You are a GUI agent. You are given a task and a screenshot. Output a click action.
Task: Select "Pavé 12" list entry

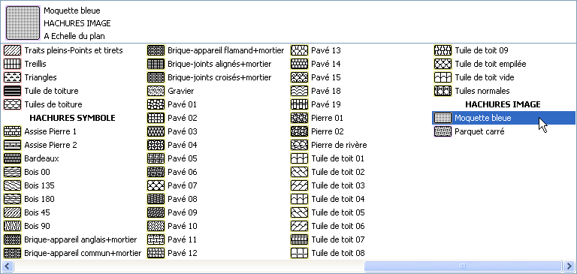pyautogui.click(x=172, y=253)
